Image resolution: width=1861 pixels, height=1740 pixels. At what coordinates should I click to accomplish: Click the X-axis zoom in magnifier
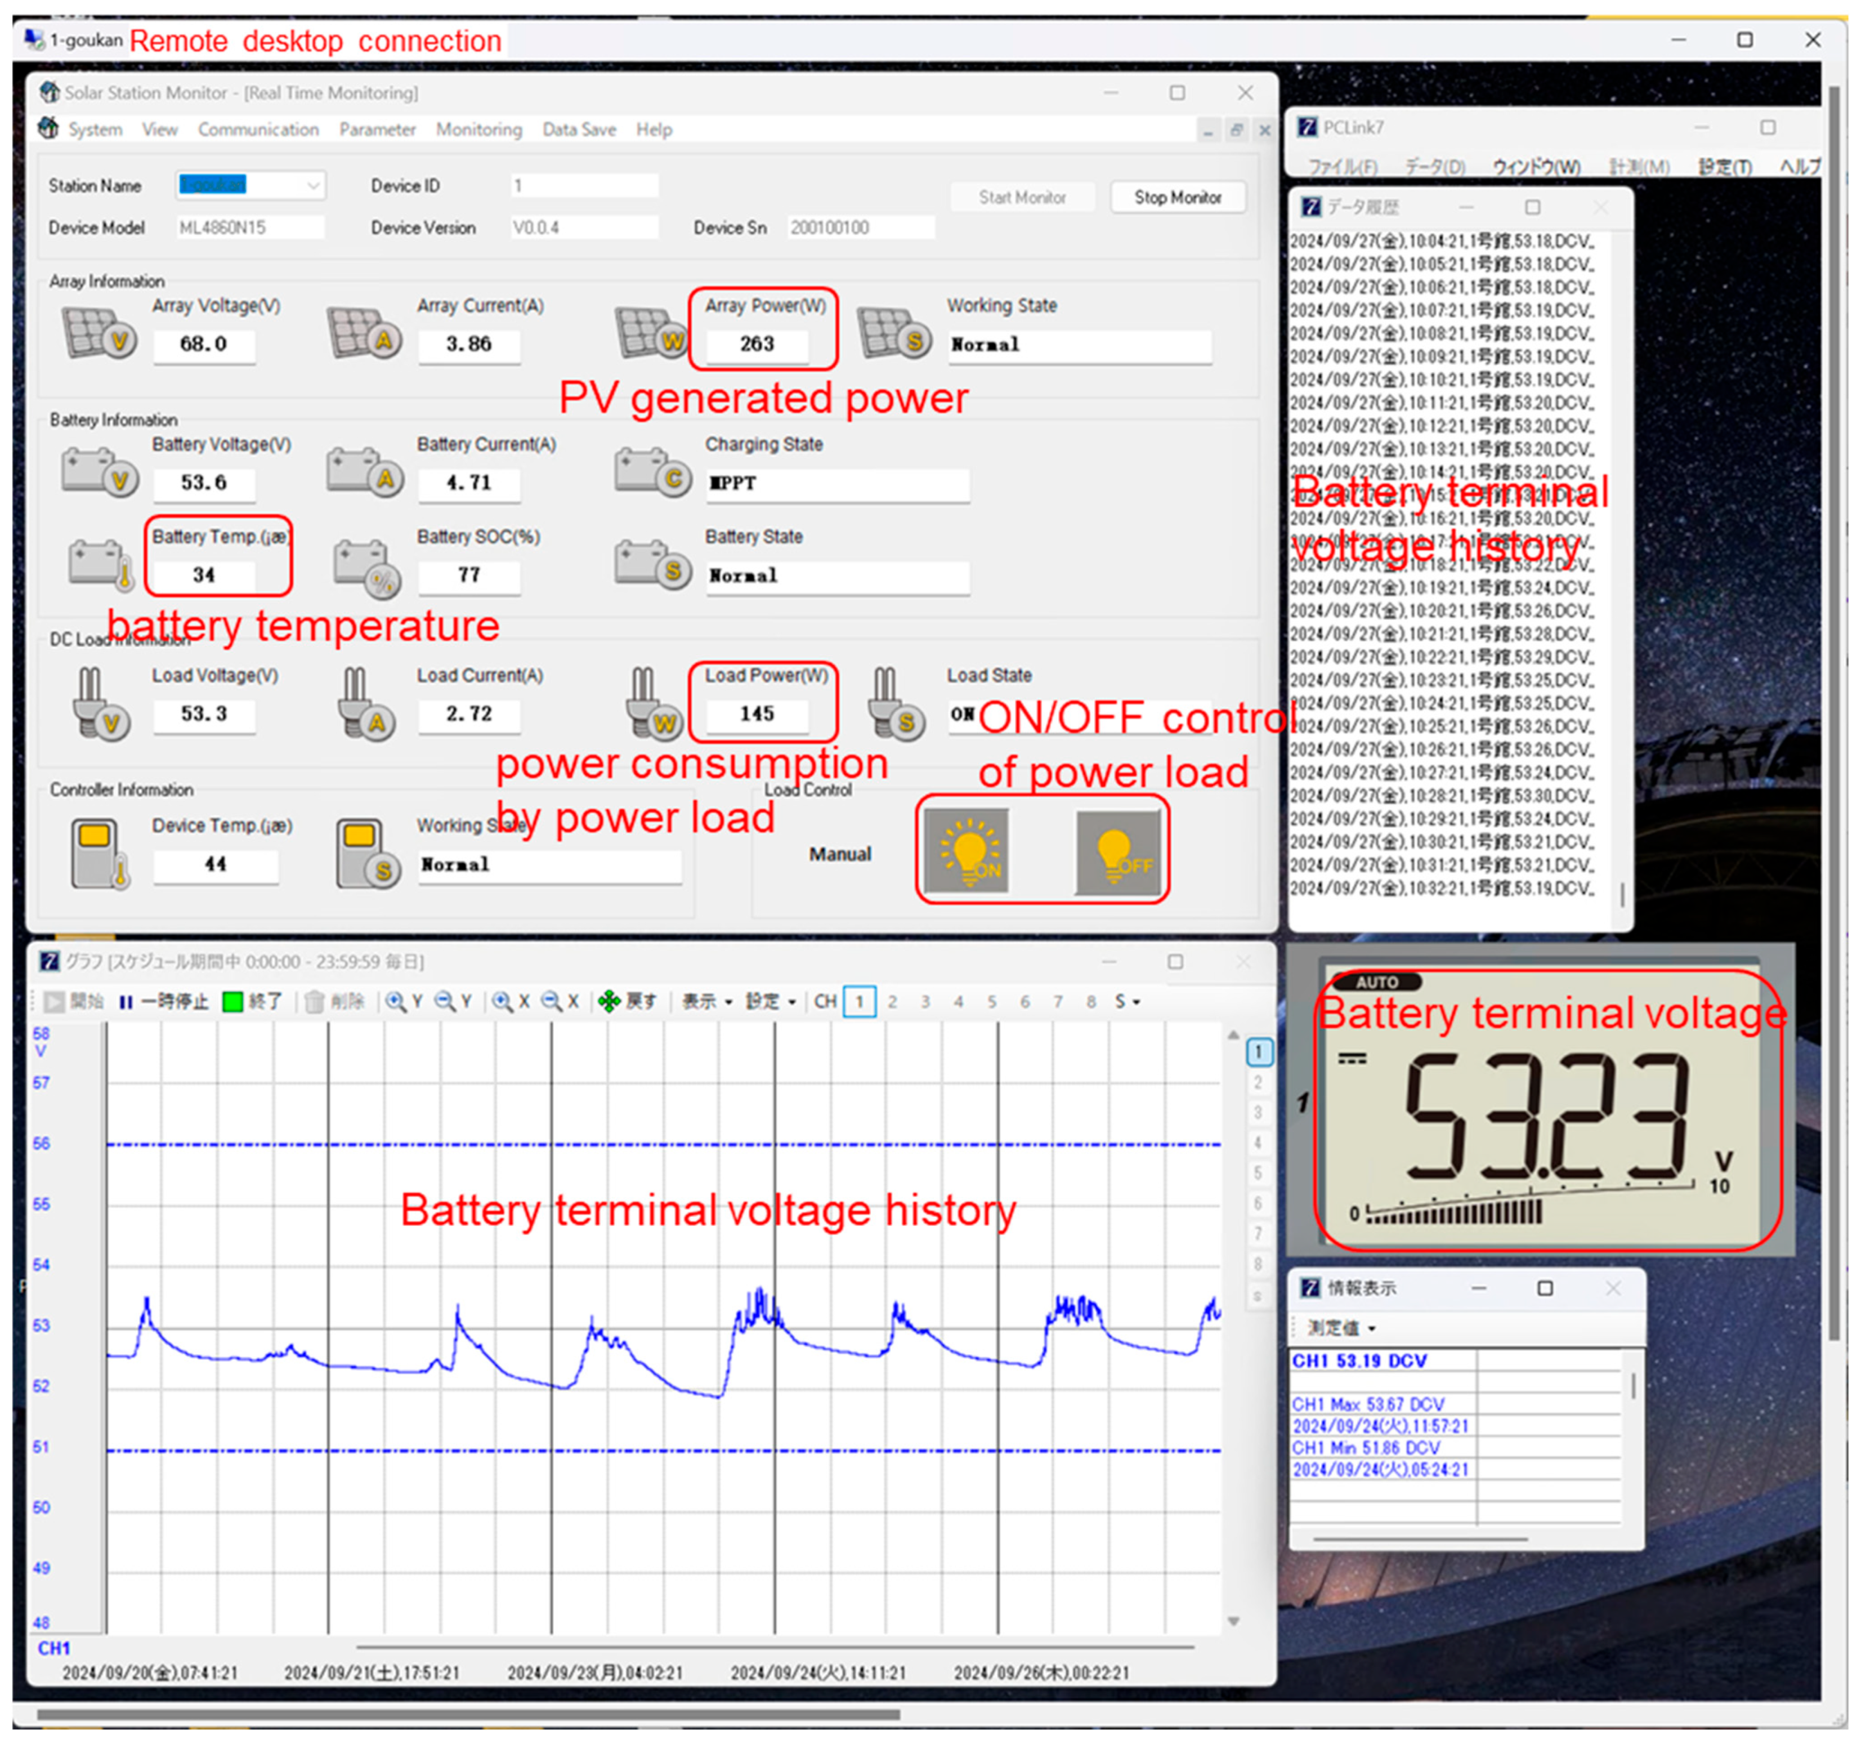503,1001
